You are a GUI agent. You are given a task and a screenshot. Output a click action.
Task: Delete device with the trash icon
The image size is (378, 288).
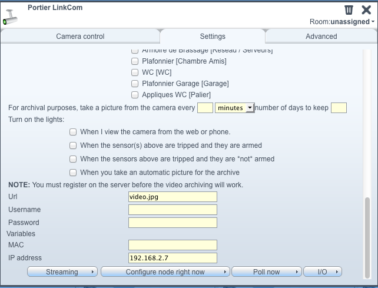click(x=349, y=10)
